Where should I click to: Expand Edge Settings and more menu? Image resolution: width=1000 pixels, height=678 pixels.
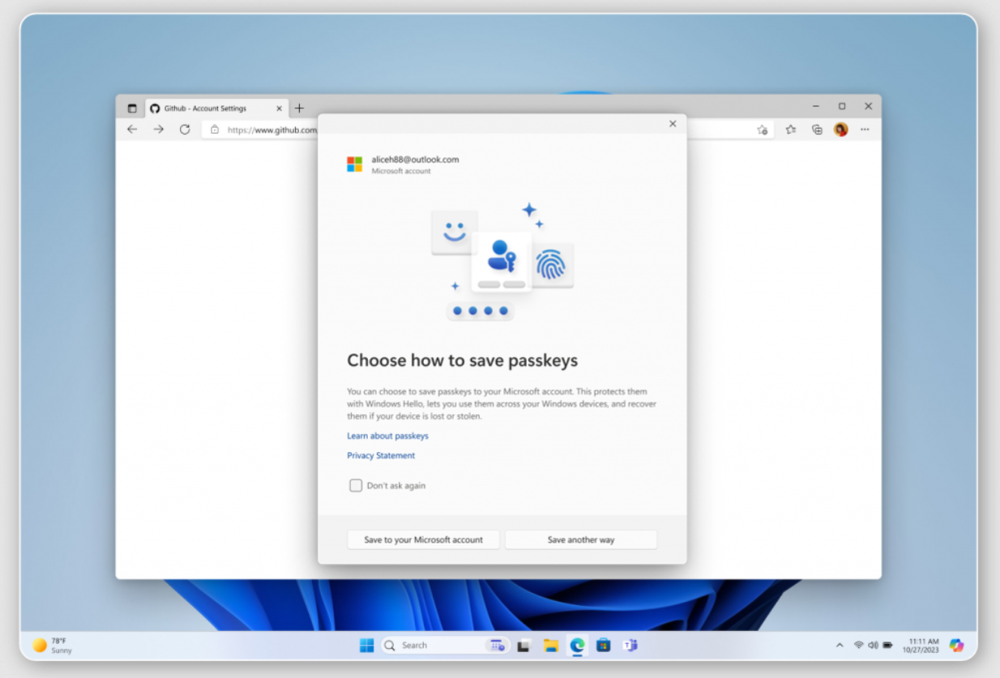click(x=865, y=130)
